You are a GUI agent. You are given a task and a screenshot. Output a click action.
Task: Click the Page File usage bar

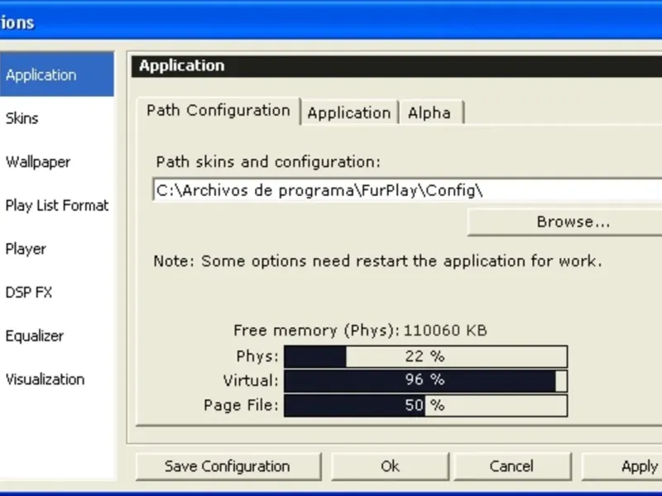coord(425,406)
